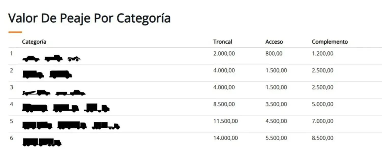This screenshot has height=163, width=382.
Task: Click the sedan car icon in category 1
Action: [31, 59]
